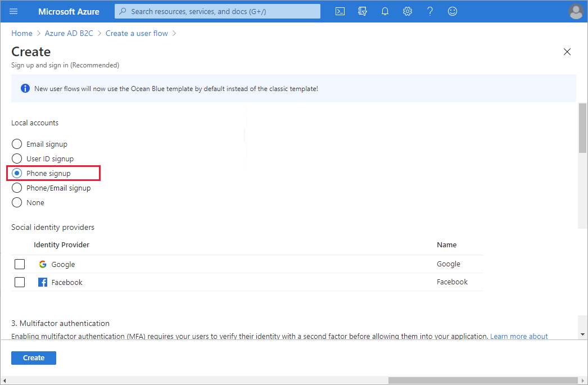Go to Azure AD B2C breadcrumb

(x=69, y=33)
